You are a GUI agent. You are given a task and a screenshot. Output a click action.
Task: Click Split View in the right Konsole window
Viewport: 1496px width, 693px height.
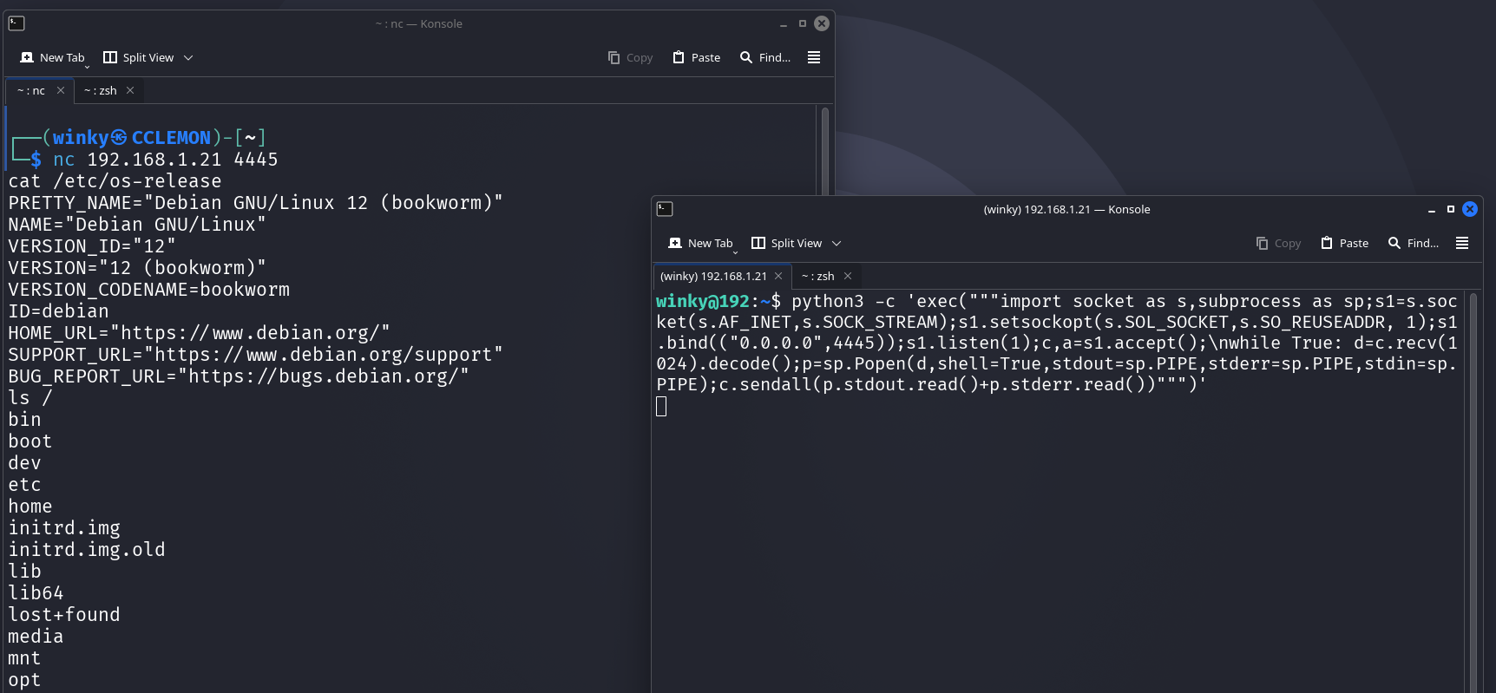coord(787,243)
